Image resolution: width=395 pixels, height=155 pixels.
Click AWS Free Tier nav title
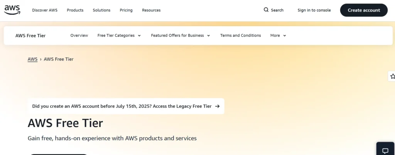tap(30, 36)
